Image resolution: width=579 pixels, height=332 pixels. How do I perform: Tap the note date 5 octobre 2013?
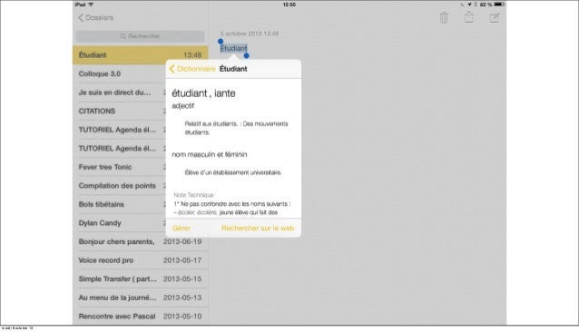250,34
